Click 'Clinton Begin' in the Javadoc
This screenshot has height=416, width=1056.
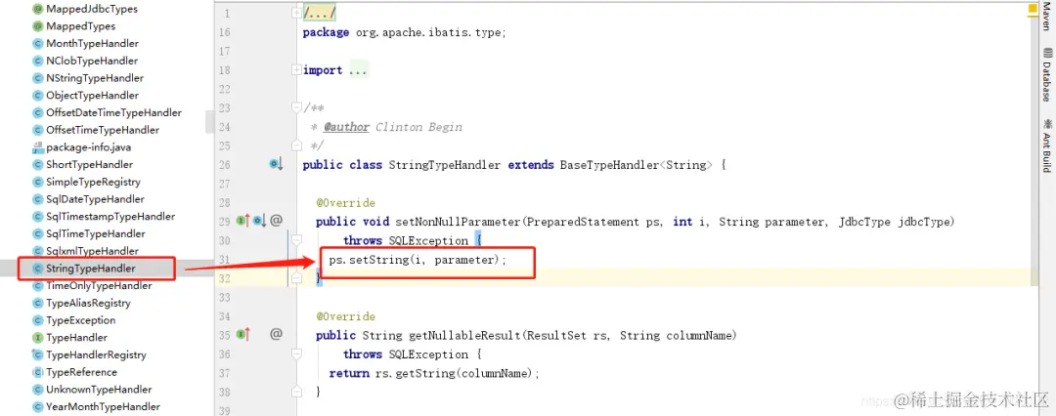coord(418,127)
